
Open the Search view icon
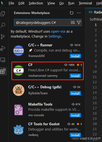3,25
